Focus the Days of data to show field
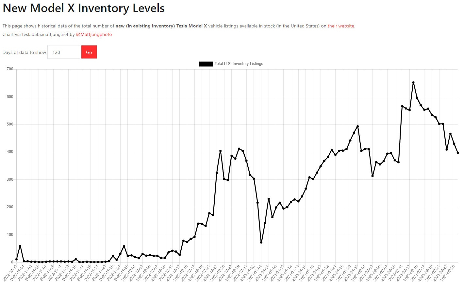This screenshot has width=463, height=284. 64,52
